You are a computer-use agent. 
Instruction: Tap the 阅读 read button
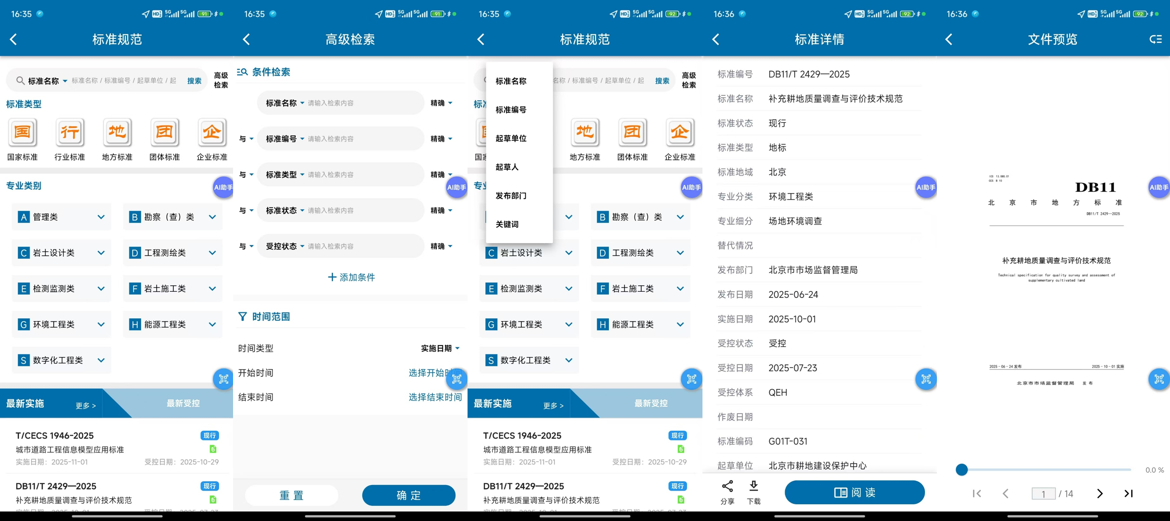[854, 492]
